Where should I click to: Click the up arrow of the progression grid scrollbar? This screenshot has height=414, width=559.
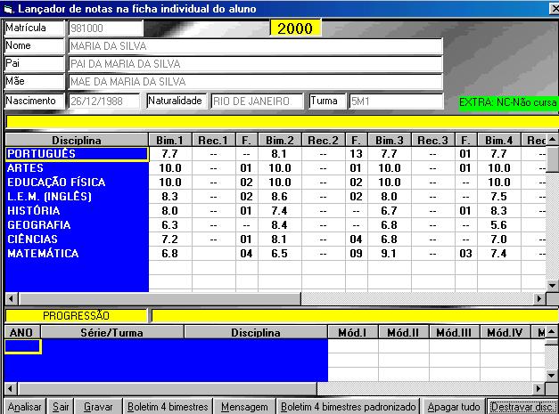pos(552,332)
